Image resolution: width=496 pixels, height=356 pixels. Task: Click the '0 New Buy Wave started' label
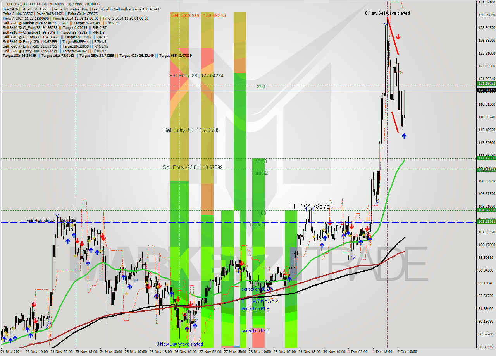point(179,344)
